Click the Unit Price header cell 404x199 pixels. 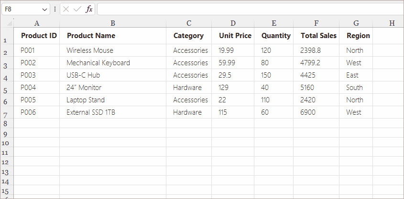coord(233,36)
